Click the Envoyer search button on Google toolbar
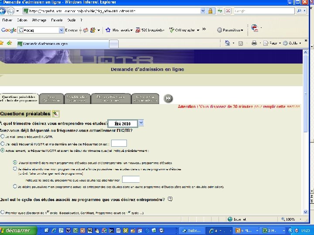Screen dimensions: 314x235 (x=71, y=30)
